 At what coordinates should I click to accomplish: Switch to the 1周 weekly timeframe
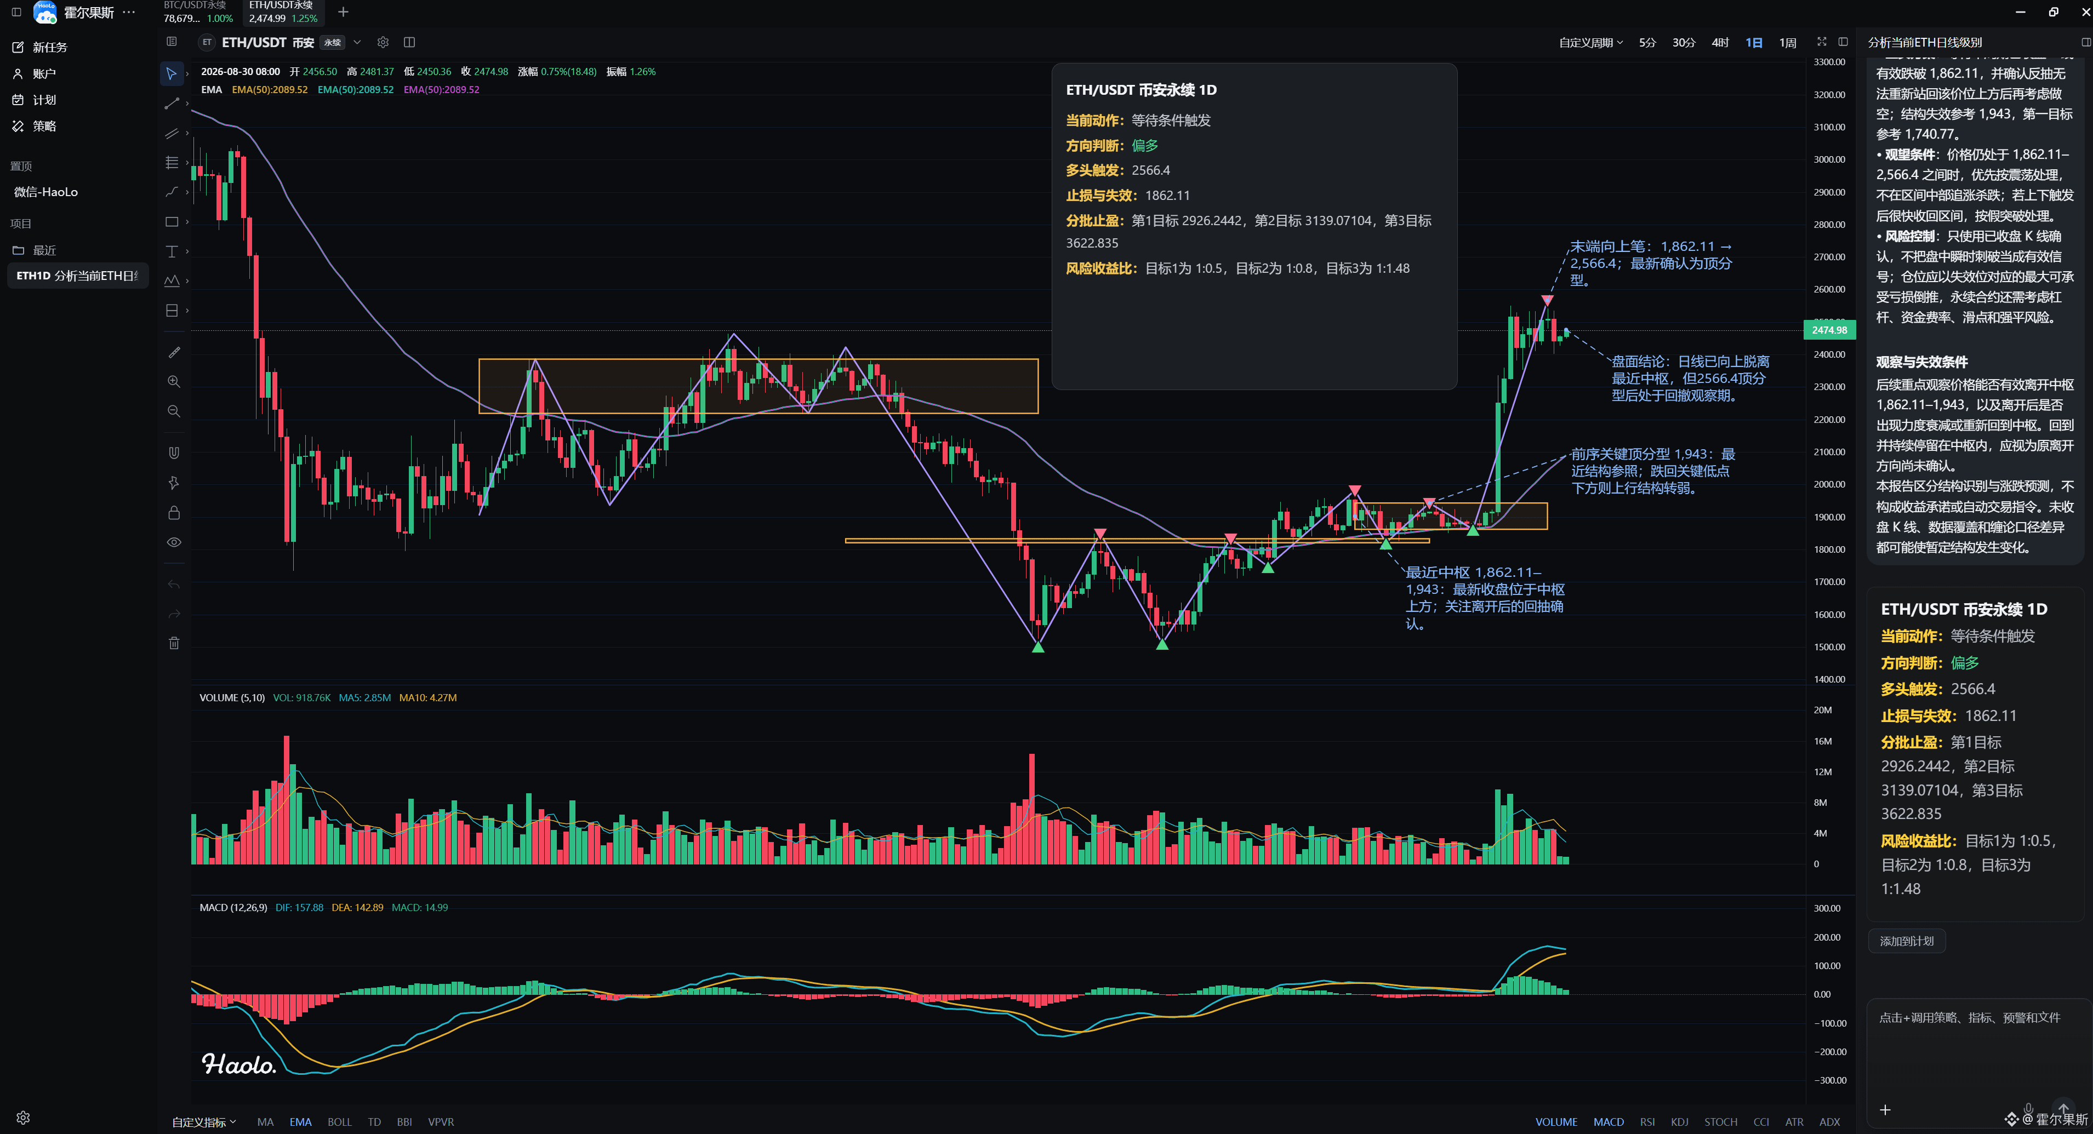(1788, 42)
